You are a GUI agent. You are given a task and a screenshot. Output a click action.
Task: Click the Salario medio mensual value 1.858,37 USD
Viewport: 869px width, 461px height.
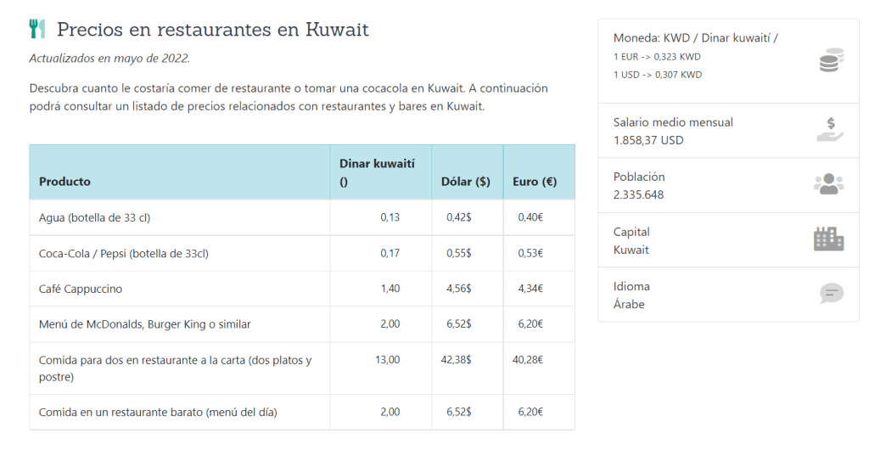[x=648, y=140]
